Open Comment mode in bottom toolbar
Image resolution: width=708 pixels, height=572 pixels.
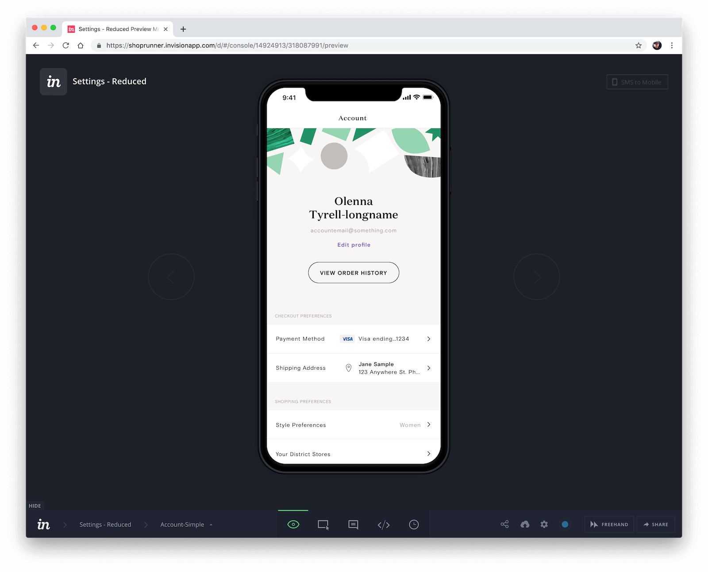tap(353, 525)
